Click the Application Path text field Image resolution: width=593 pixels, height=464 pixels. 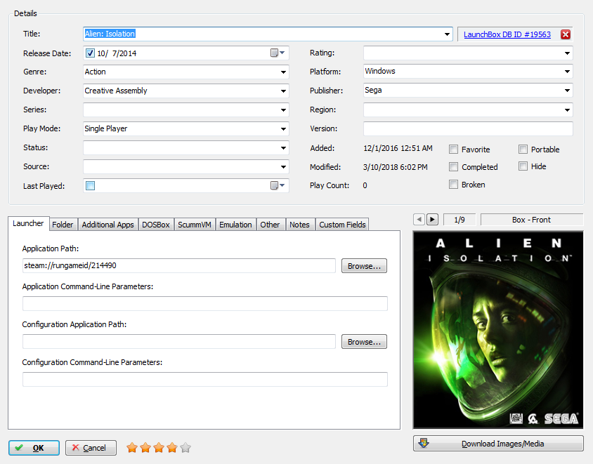[x=179, y=265]
